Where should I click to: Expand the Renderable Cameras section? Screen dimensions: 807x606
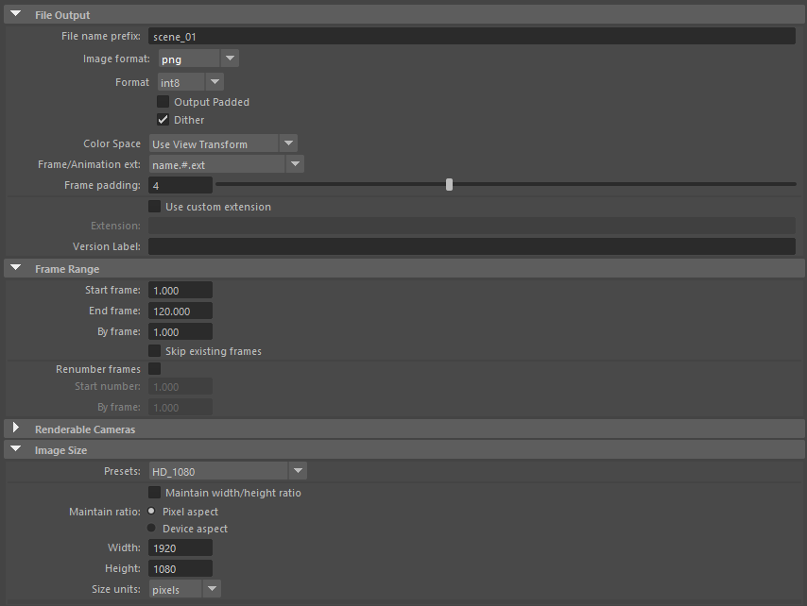16,428
